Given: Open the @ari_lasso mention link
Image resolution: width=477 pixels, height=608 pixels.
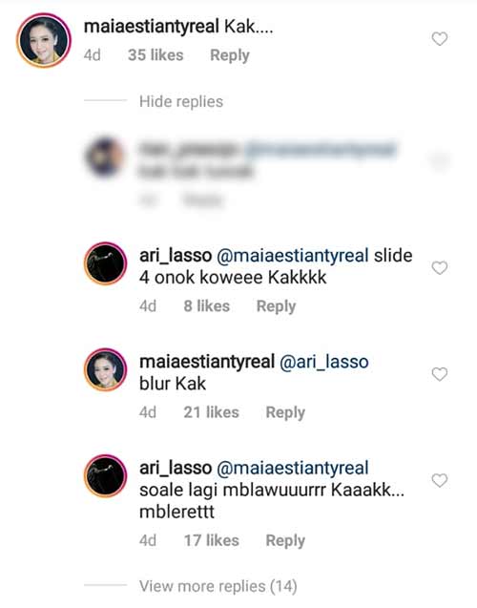Looking at the screenshot, I should click(x=324, y=362).
